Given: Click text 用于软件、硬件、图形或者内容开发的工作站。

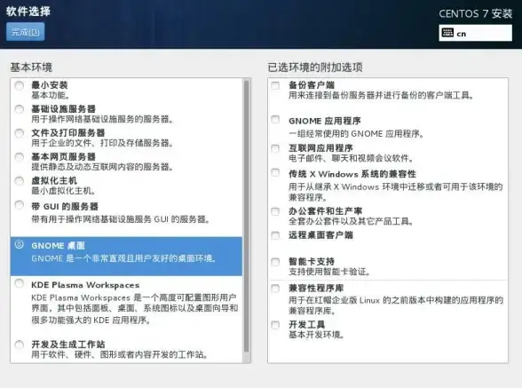Looking at the screenshot, I should [x=120, y=354].
